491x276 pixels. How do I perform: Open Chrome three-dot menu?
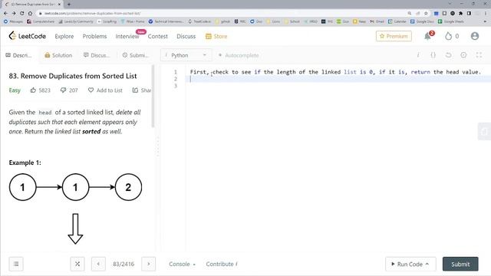[x=486, y=13]
